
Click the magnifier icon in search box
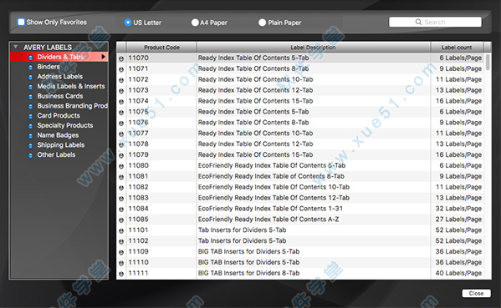[x=418, y=22]
